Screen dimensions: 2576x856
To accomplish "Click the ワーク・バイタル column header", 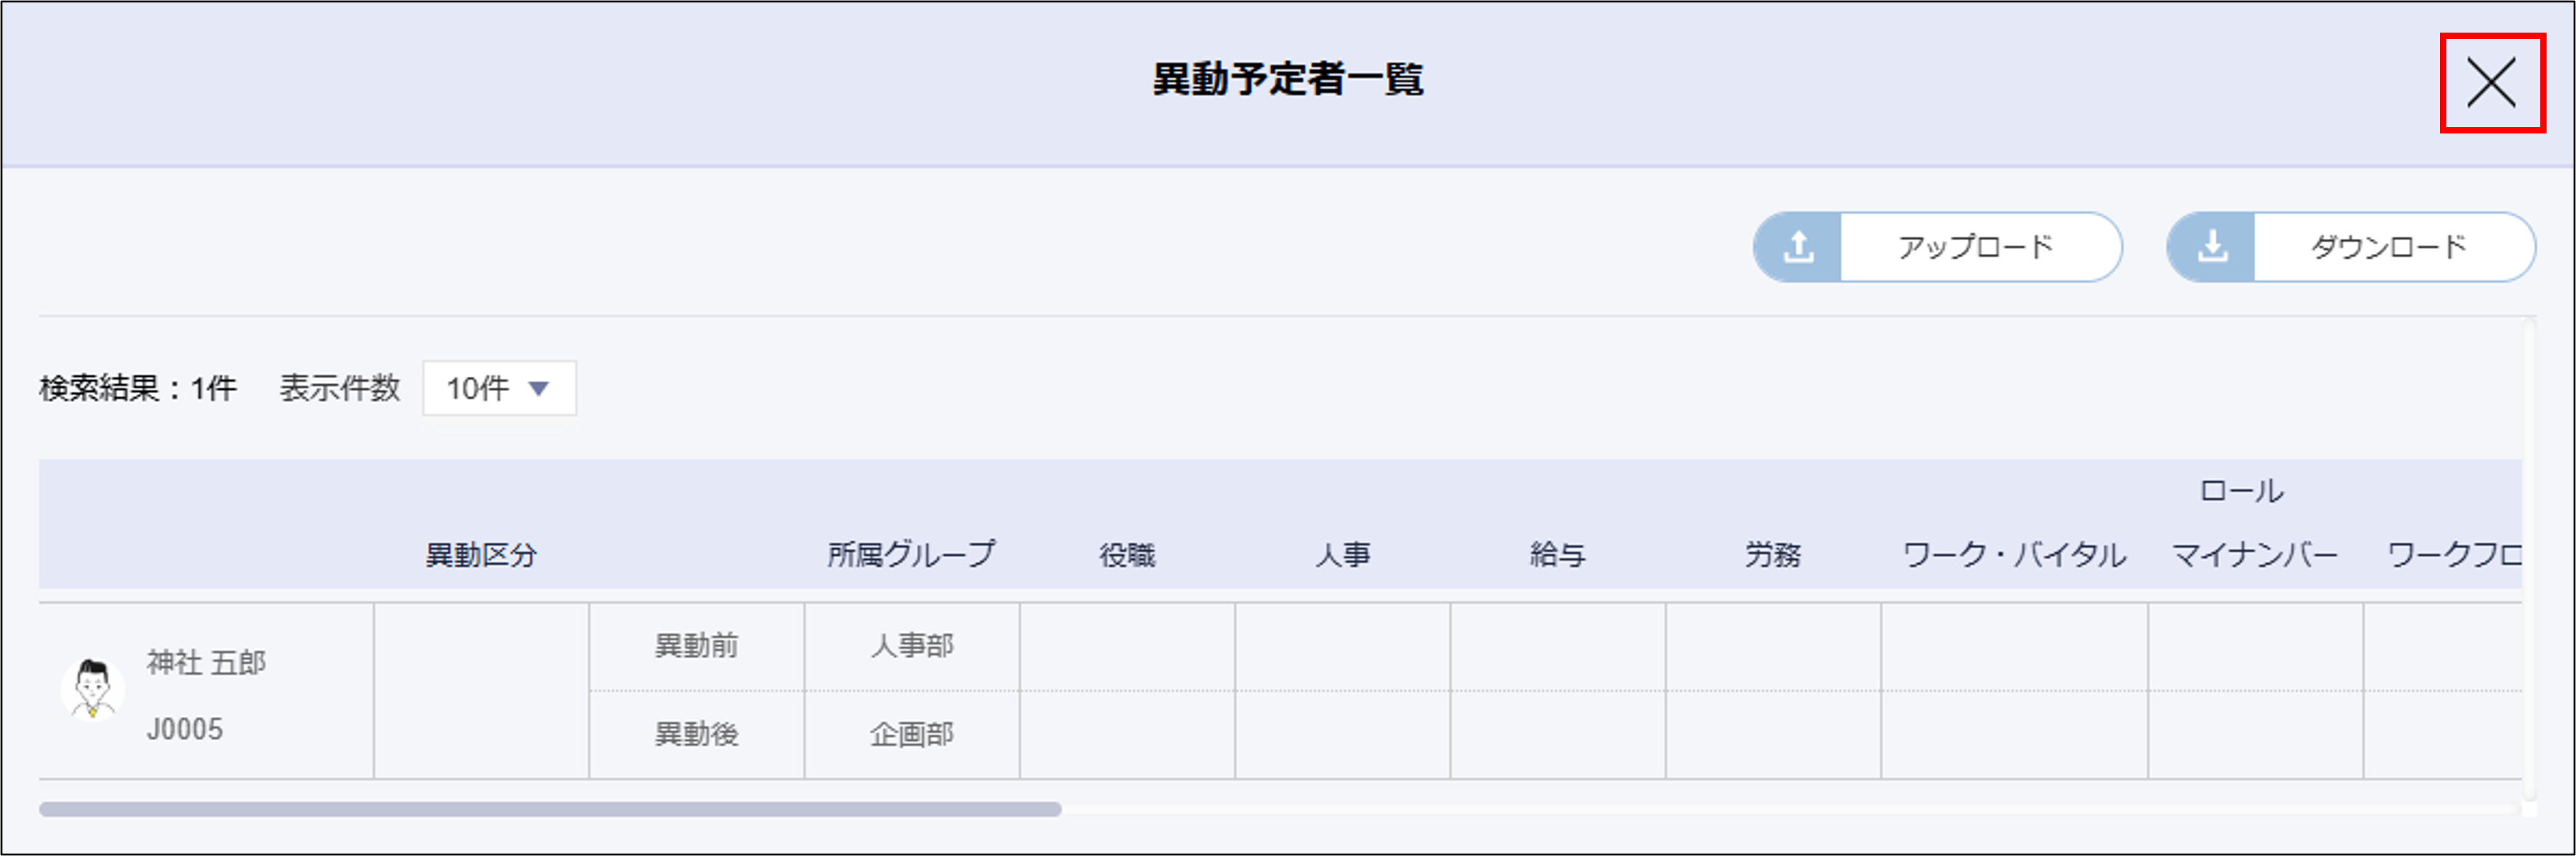I will click(2013, 555).
